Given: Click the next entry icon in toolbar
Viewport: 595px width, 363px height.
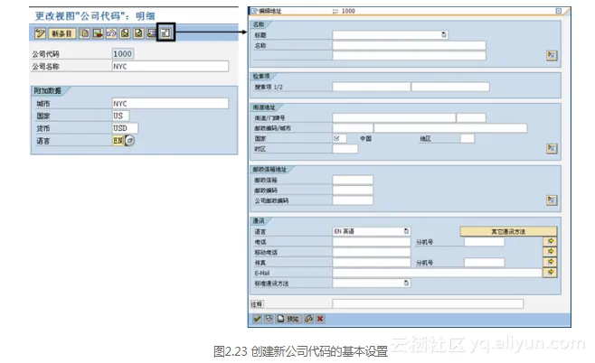Looking at the screenshot, I should click(138, 33).
